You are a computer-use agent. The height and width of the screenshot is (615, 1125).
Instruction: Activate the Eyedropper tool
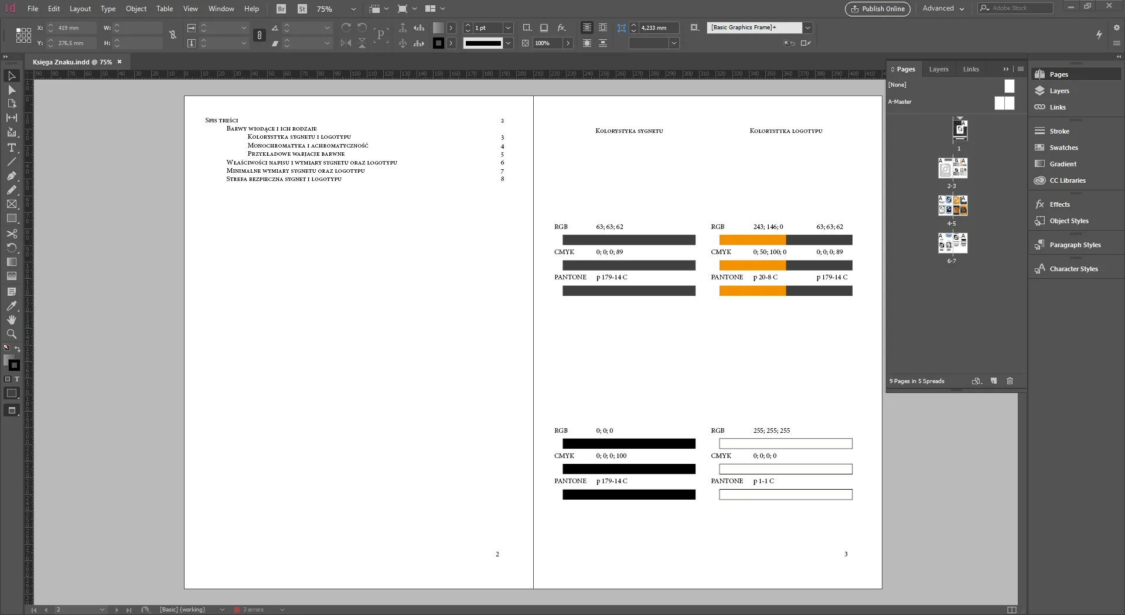pyautogui.click(x=11, y=306)
